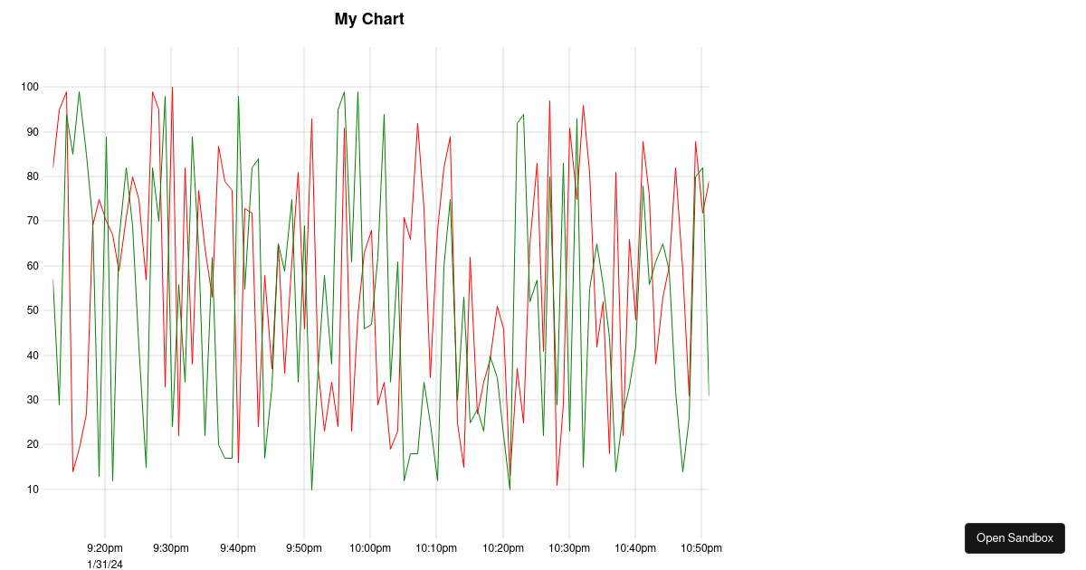The image size is (1086, 570).
Task: Select the 10:40pm x-axis label
Action: tap(635, 548)
